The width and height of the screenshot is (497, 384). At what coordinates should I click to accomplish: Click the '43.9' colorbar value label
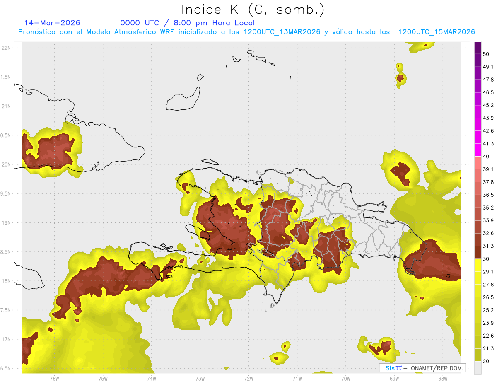[x=488, y=118]
